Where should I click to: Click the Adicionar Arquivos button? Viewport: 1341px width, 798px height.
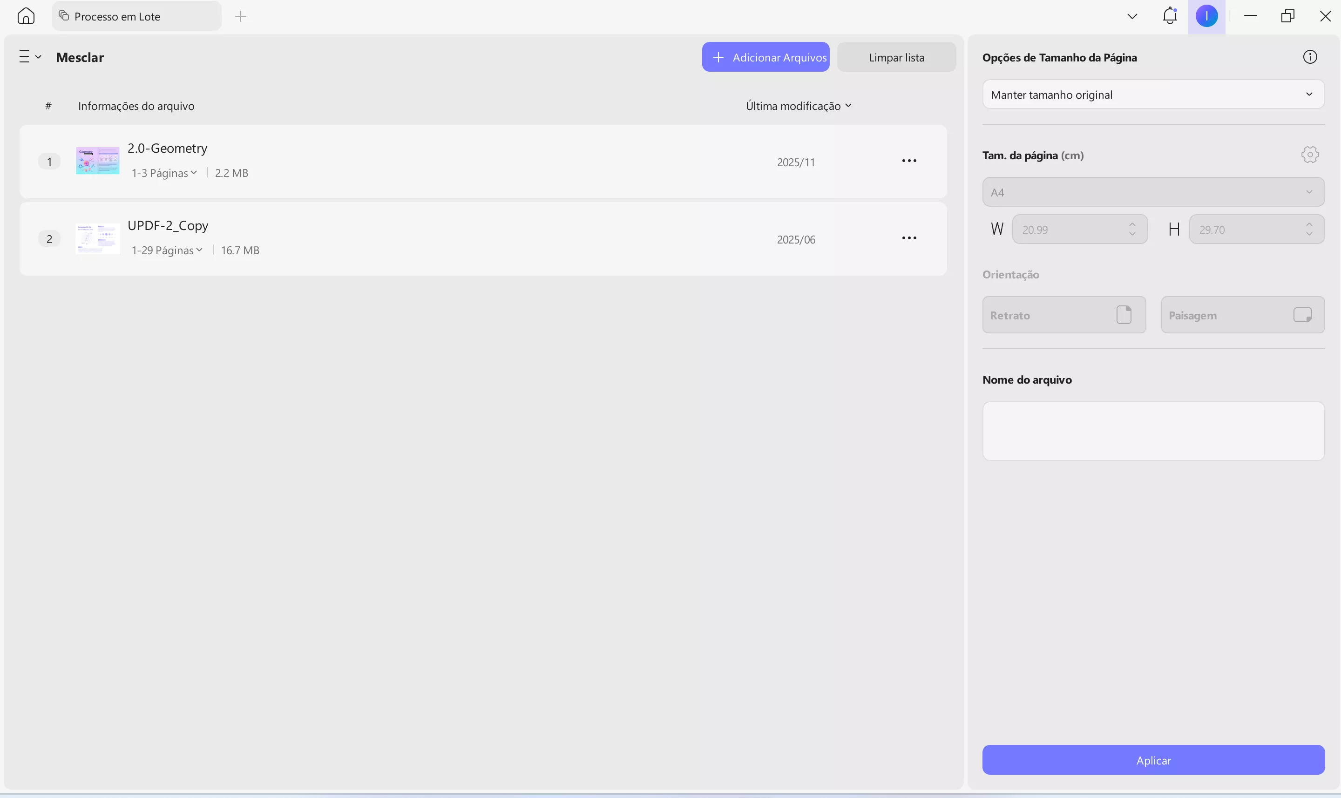click(x=765, y=58)
